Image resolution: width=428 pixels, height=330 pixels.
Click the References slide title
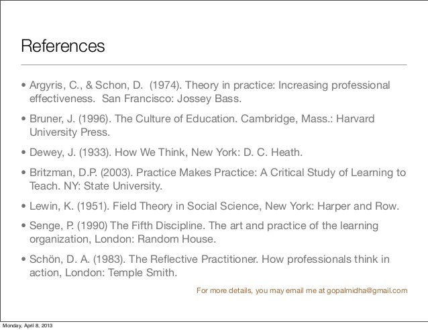[62, 47]
